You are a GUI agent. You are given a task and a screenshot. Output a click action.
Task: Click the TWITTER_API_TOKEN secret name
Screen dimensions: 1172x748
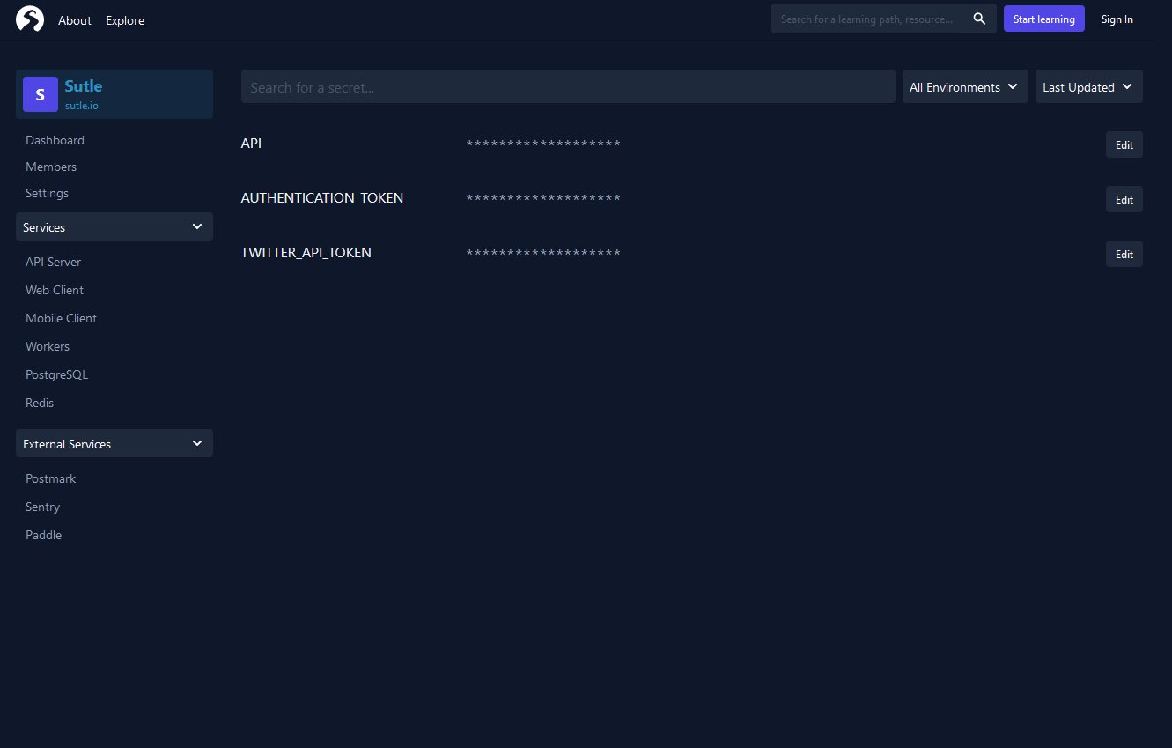(306, 252)
